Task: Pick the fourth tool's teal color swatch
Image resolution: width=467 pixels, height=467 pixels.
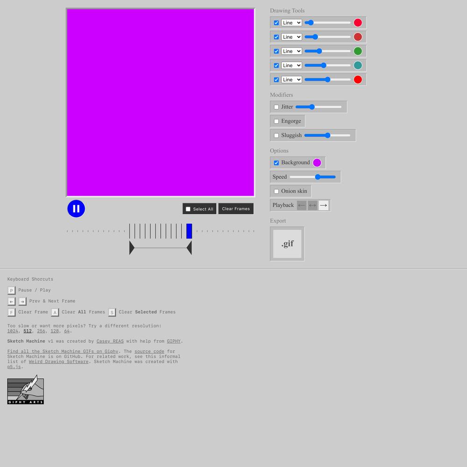Action: 358,65
